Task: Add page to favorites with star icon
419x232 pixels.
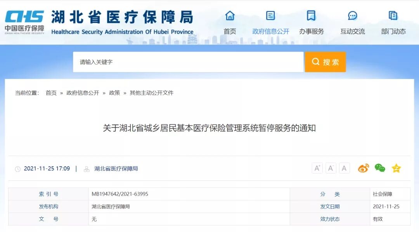Action: 396,168
